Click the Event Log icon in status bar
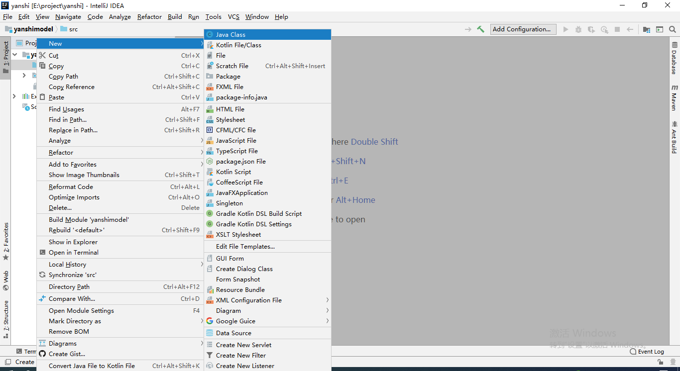This screenshot has width=680, height=371. (x=633, y=352)
